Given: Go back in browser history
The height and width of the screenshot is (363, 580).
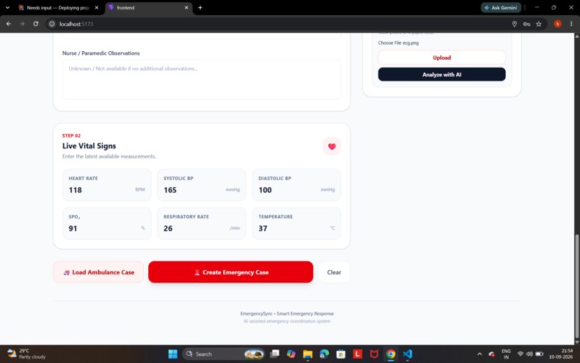Looking at the screenshot, I should [x=9, y=24].
